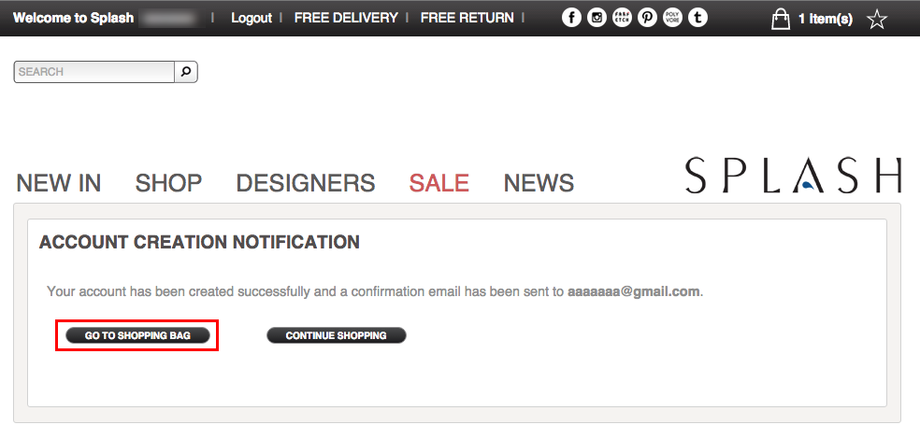This screenshot has width=920, height=439.
Task: Open the Tumblr social icon
Action: pos(697,18)
